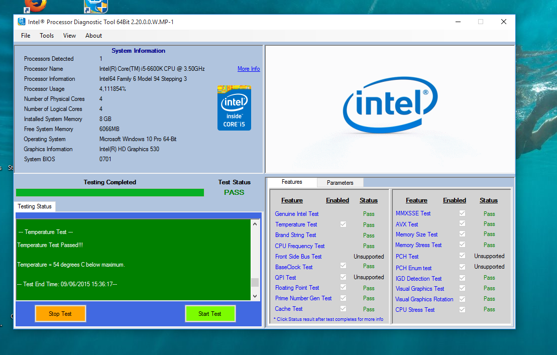This screenshot has height=355, width=557.
Task: Click the Genuine Intel Test feature name
Action: [x=297, y=214]
